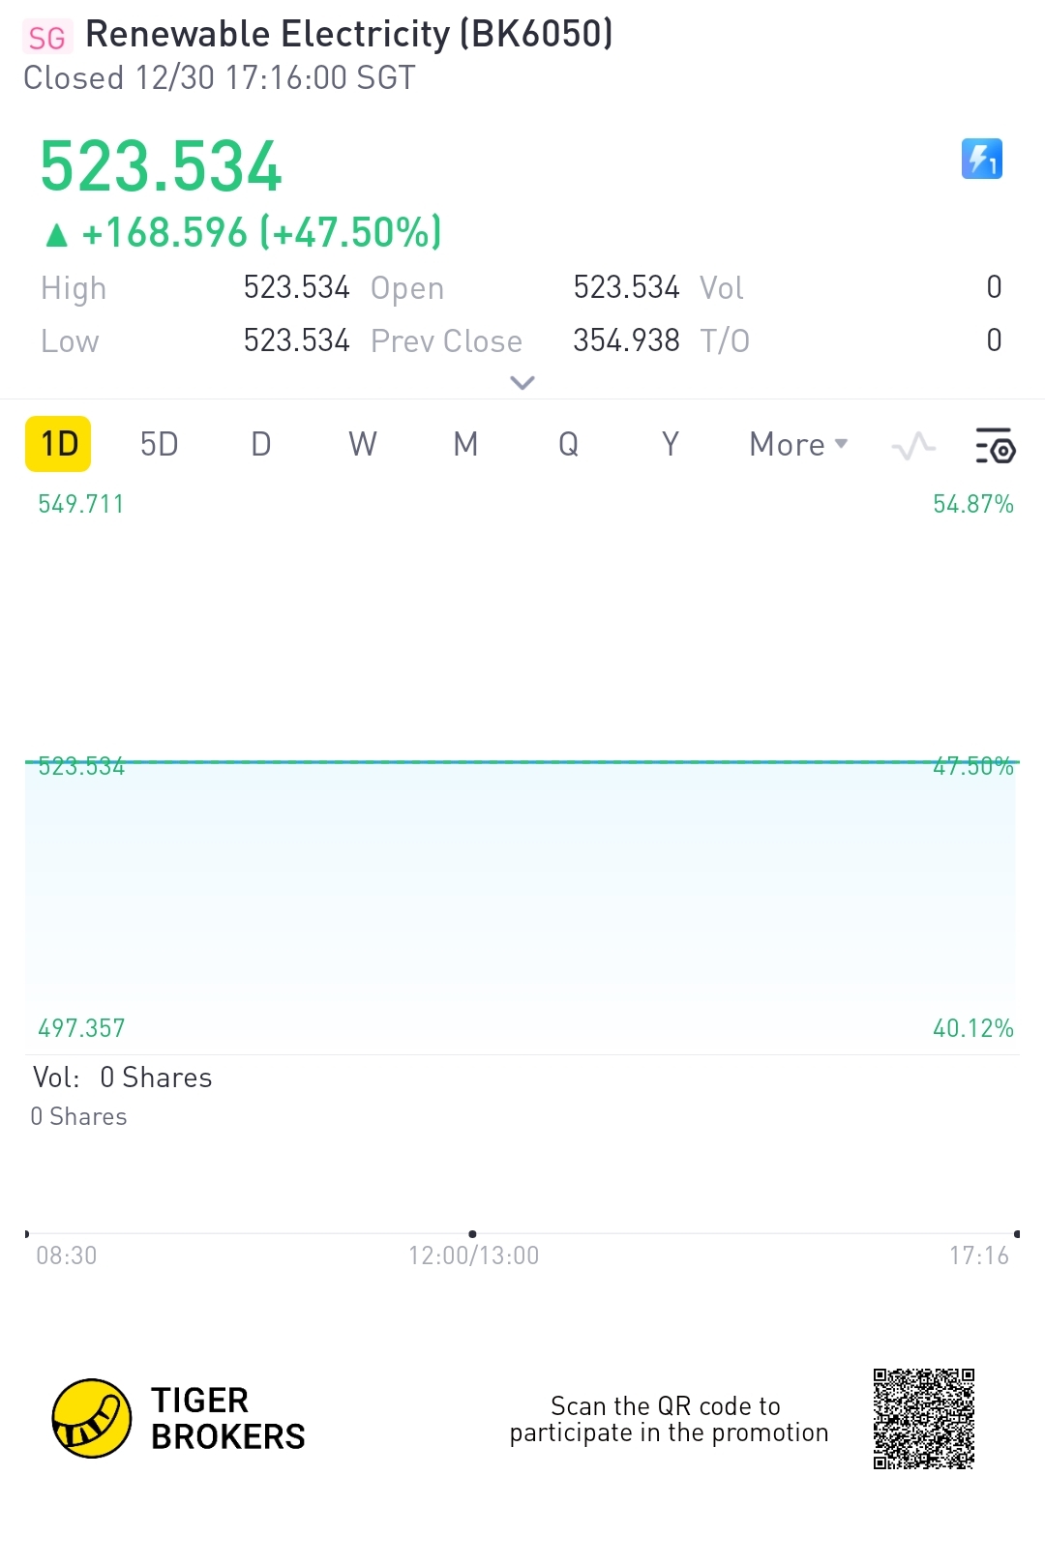
Task: Open the More timeframes dropdown
Action: pos(798,445)
